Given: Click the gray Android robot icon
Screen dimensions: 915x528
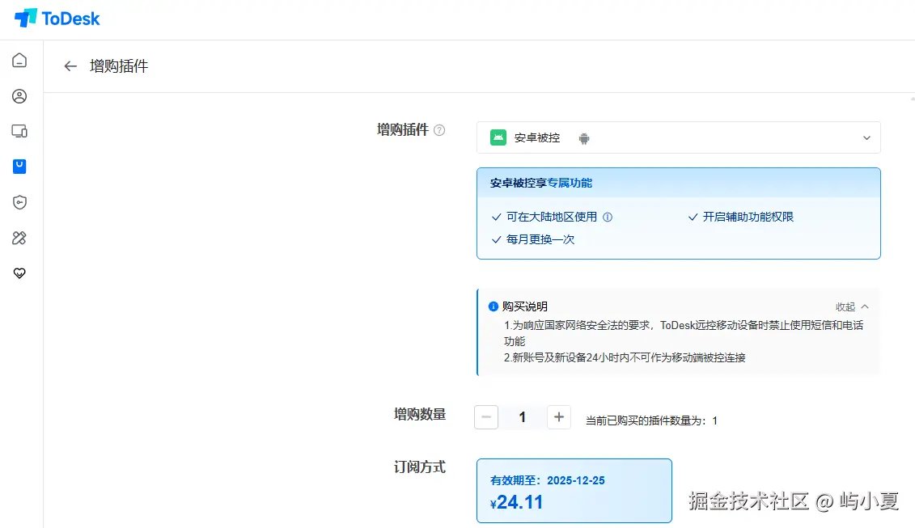Looking at the screenshot, I should pyautogui.click(x=583, y=138).
